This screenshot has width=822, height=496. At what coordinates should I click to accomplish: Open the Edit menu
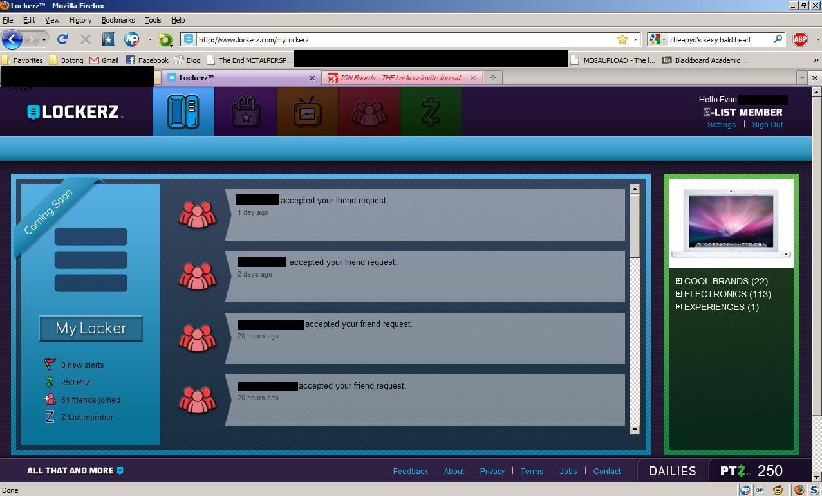[29, 20]
